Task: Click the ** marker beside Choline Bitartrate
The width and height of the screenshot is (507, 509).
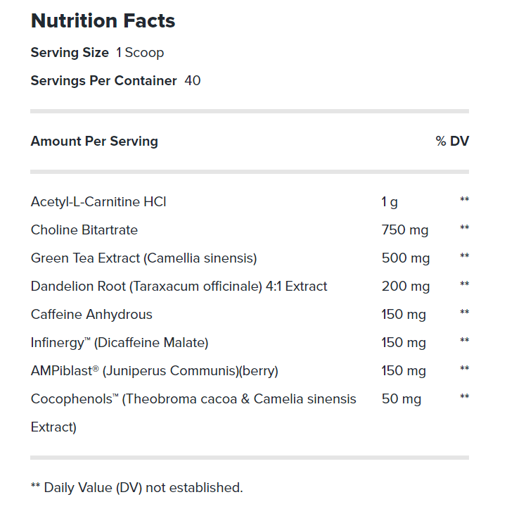Action: (x=464, y=228)
